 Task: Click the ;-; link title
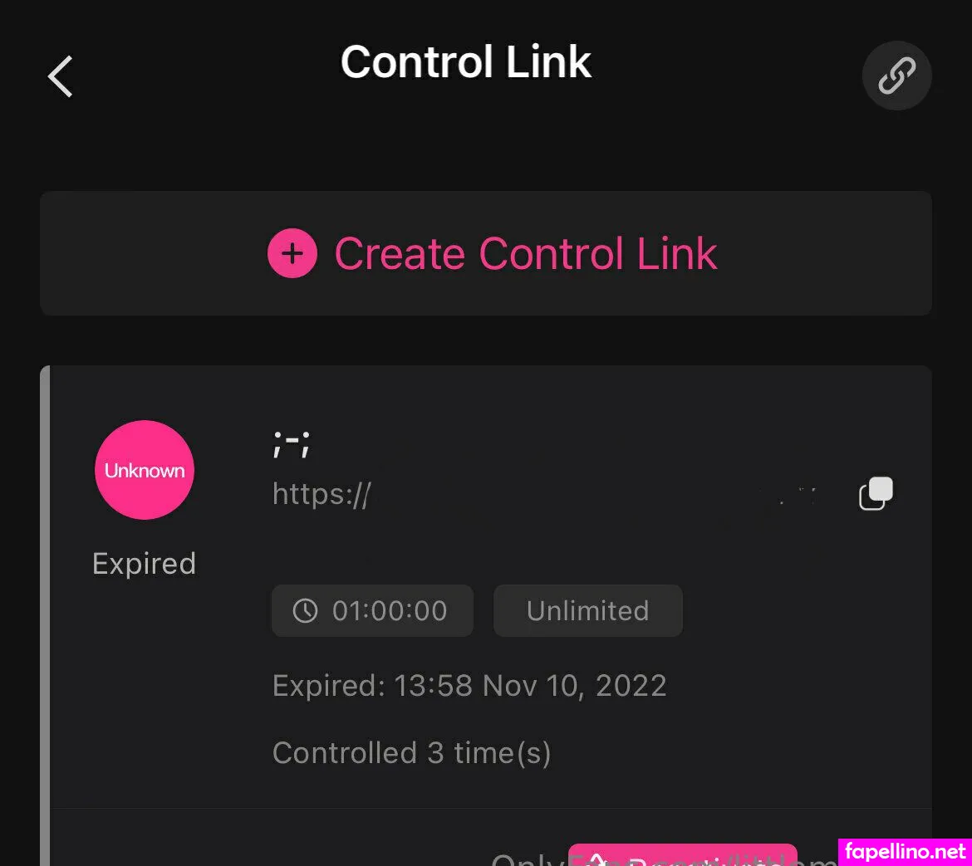[292, 443]
